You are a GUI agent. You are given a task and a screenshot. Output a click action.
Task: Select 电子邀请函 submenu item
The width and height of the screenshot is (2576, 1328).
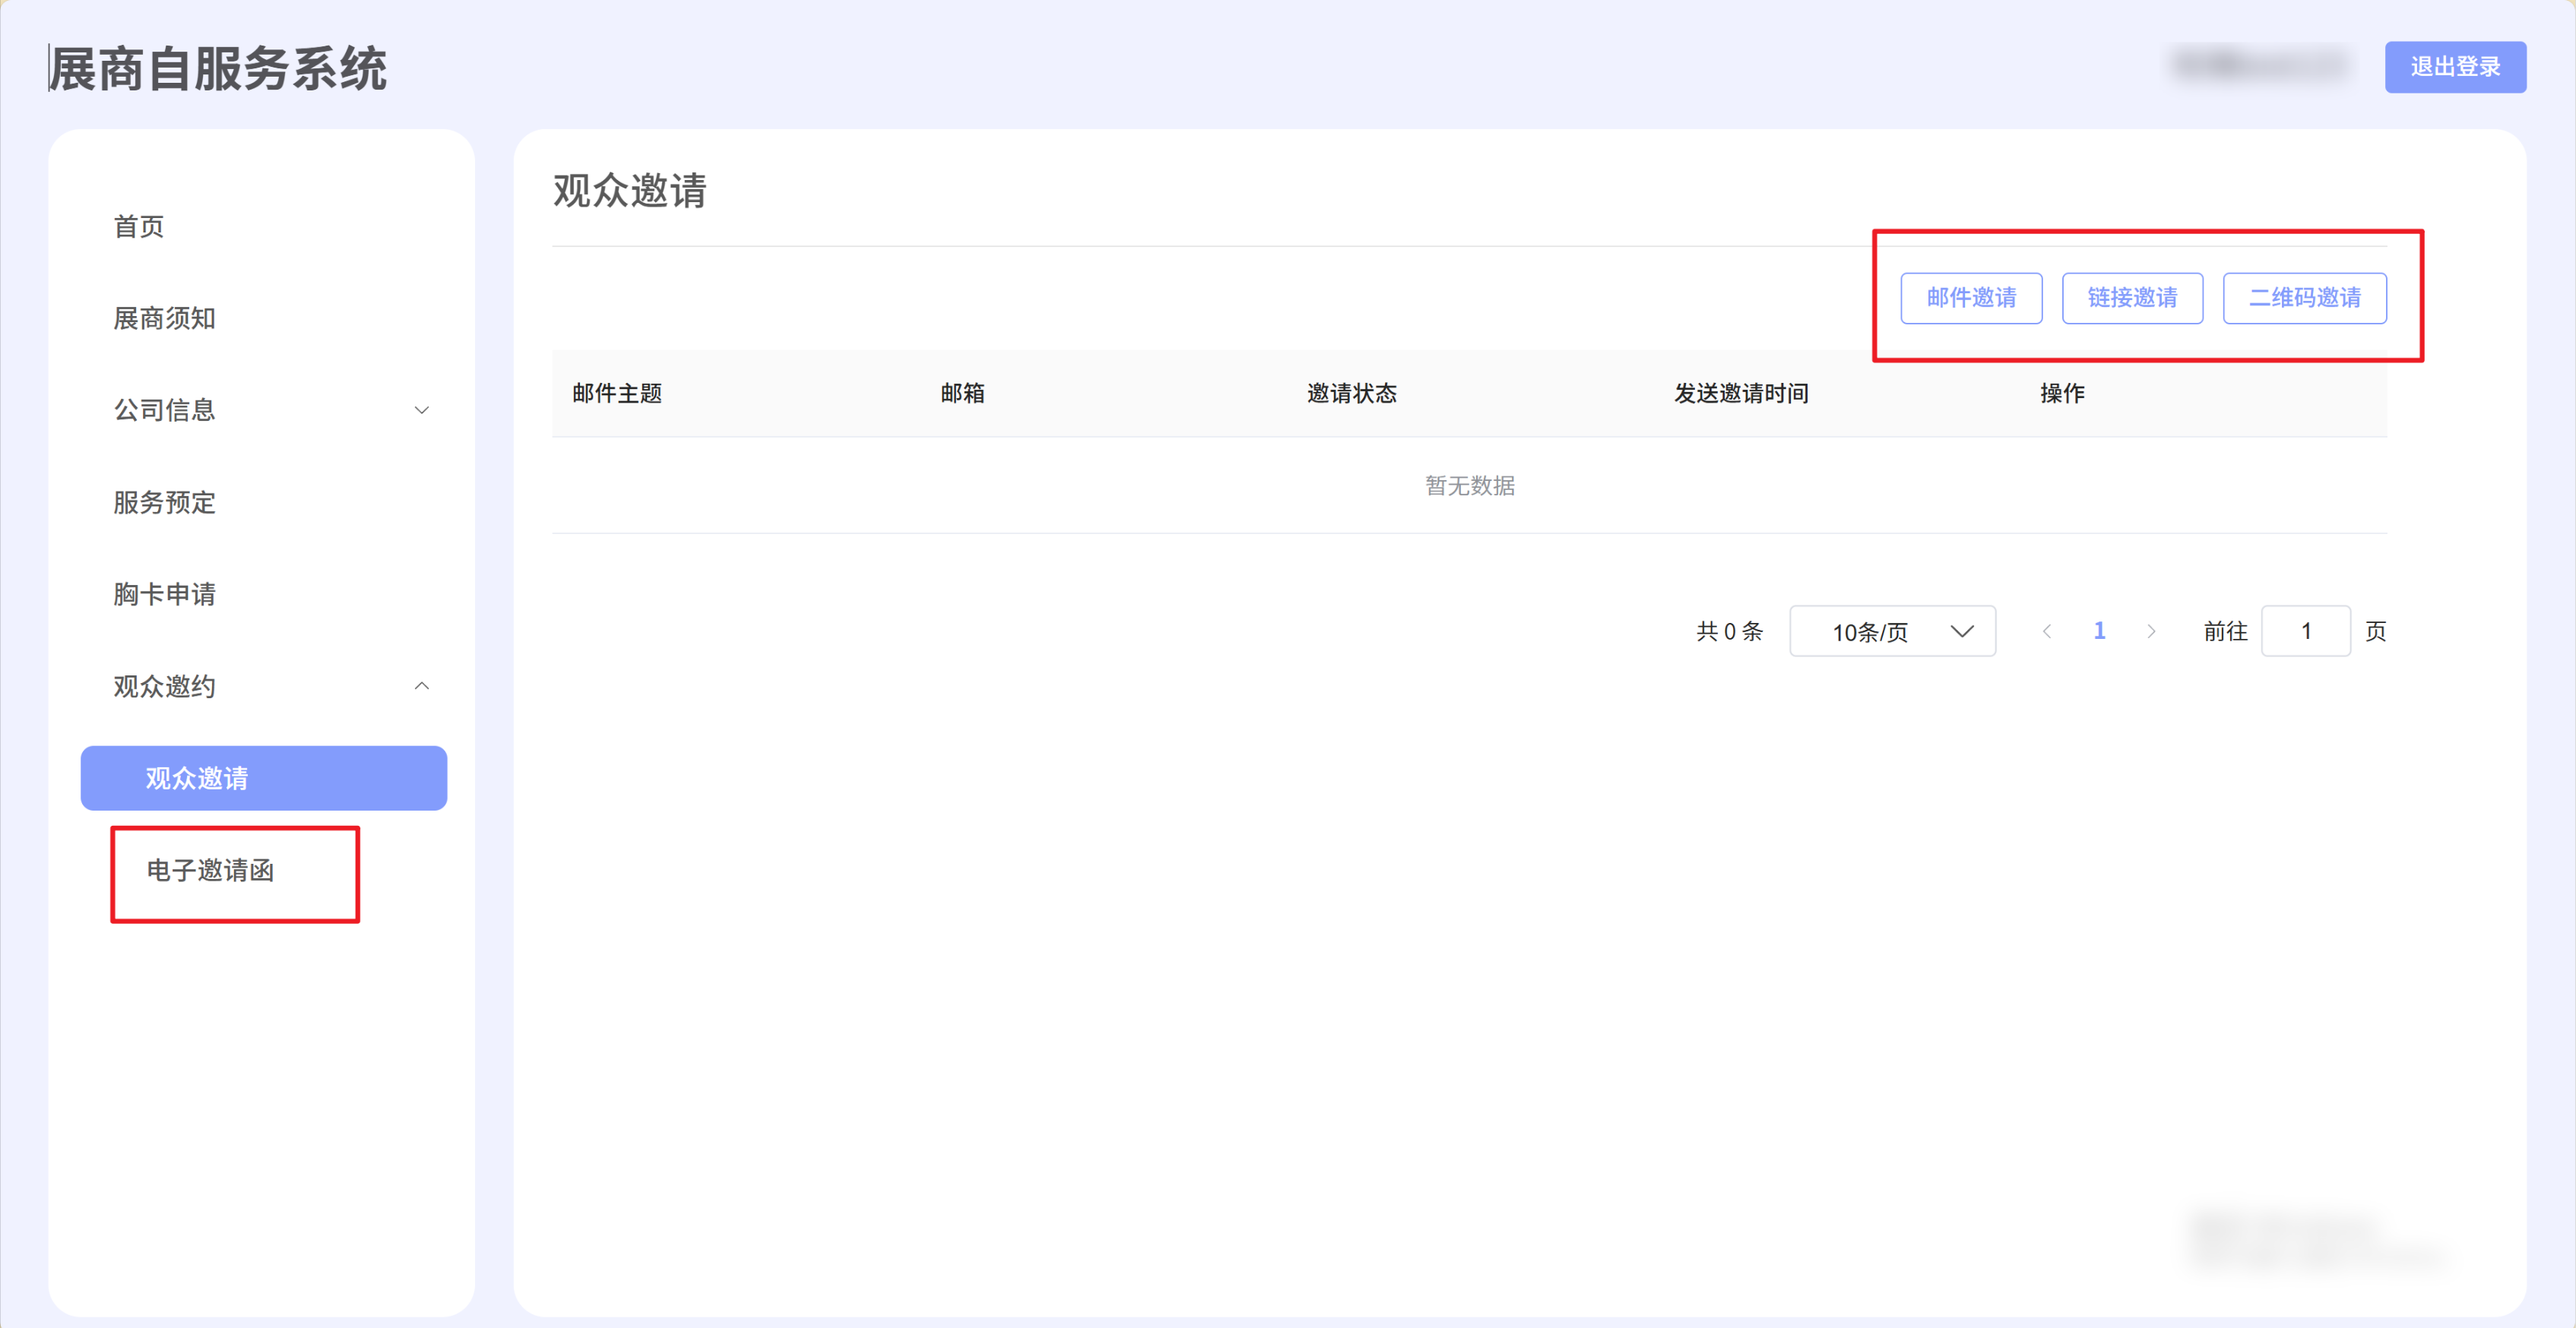(x=210, y=871)
